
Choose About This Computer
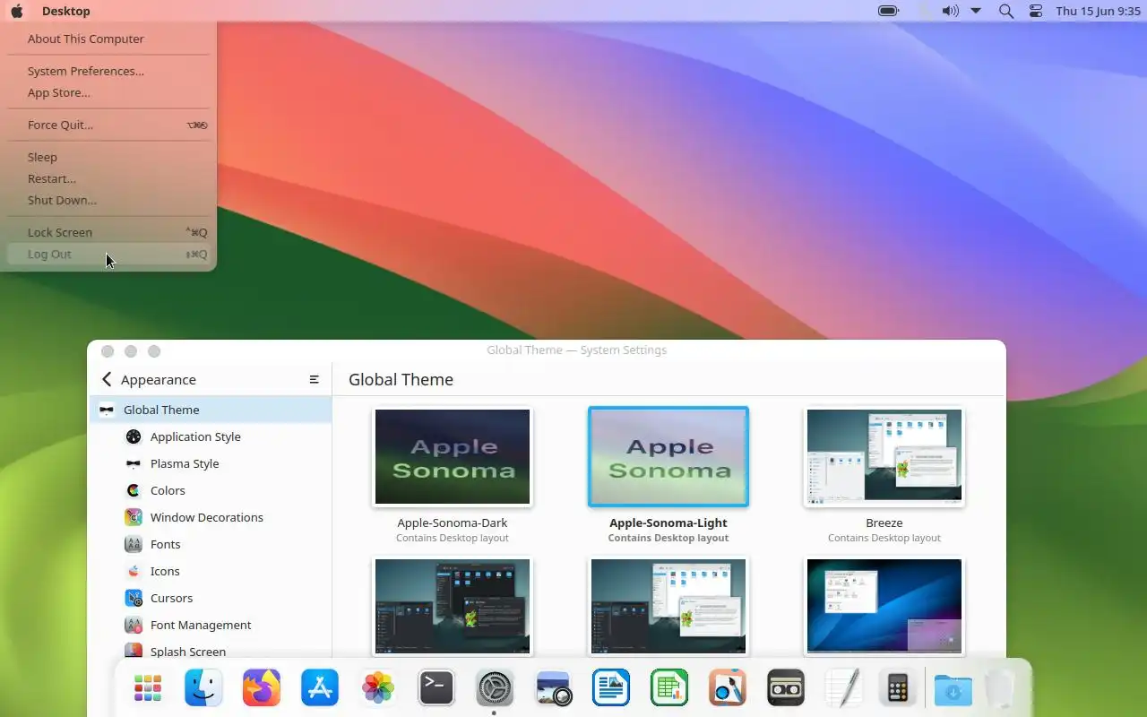tap(108, 39)
